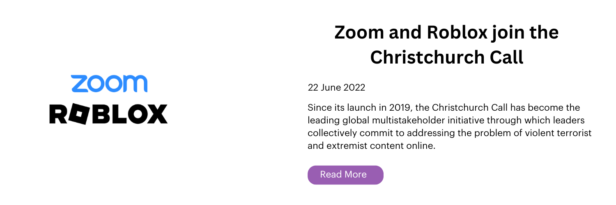The image size is (616, 205).
Task: Open the Read More button
Action: 345,175
